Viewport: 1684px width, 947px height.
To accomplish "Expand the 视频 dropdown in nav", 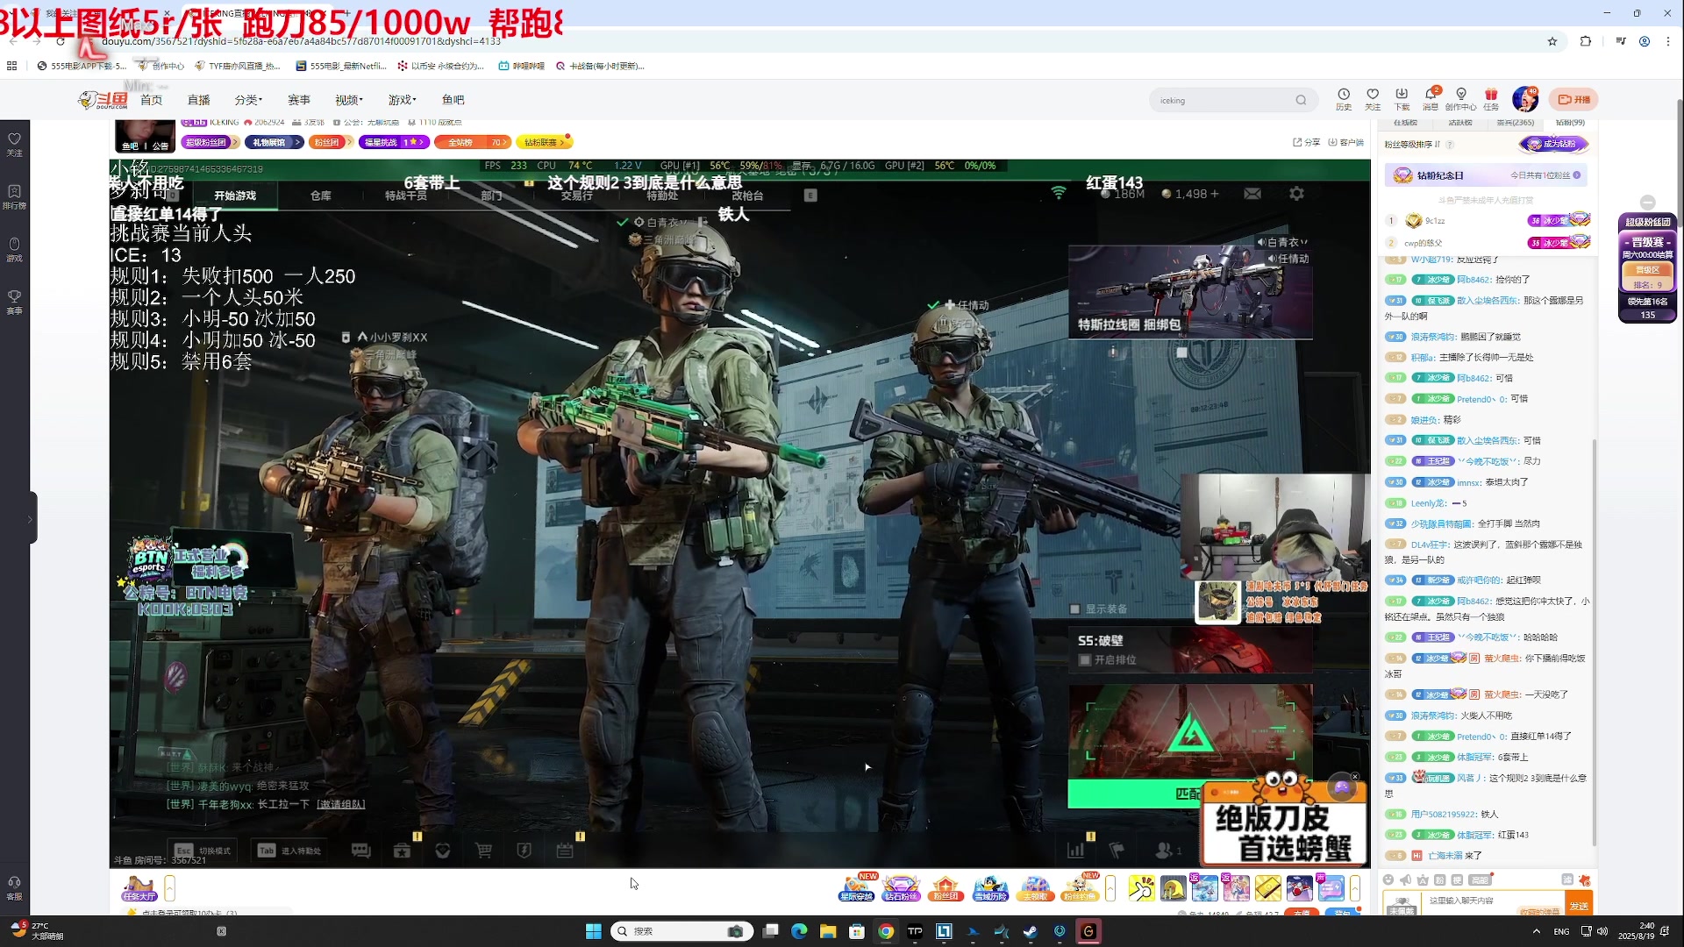I will [349, 100].
